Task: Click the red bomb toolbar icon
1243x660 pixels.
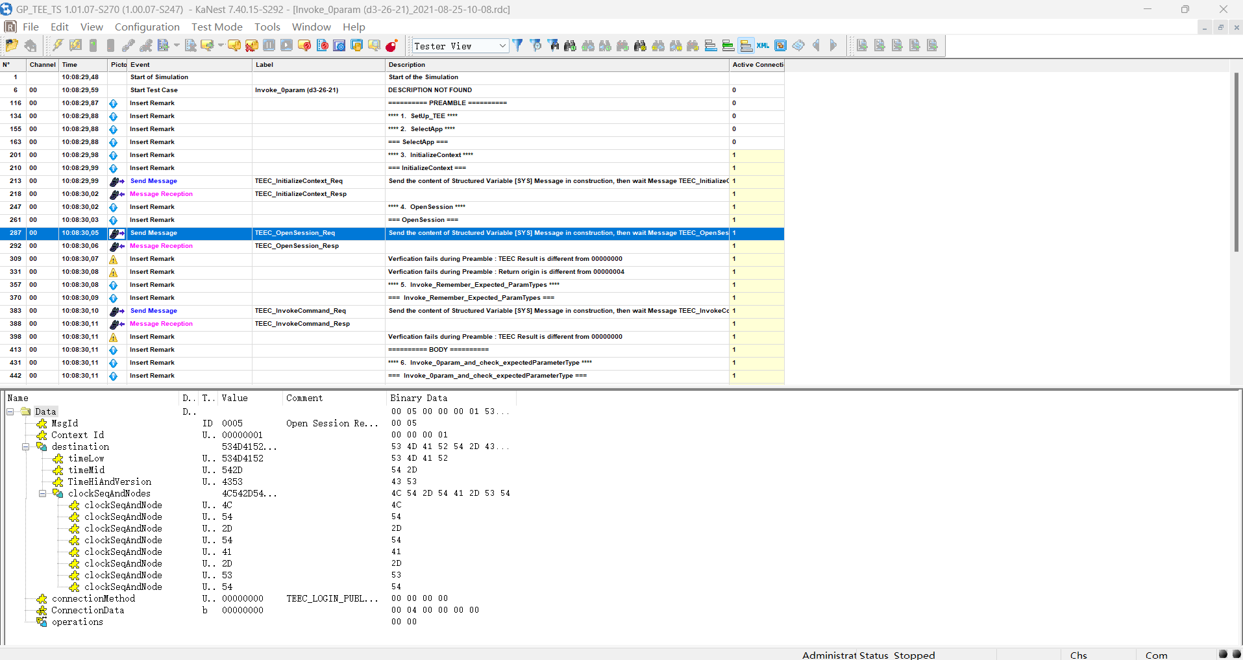Action: (391, 45)
